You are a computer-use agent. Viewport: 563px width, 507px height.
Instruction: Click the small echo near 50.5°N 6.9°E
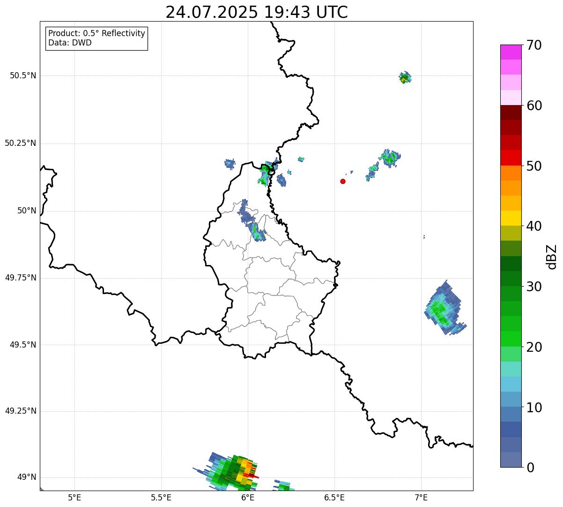[405, 77]
